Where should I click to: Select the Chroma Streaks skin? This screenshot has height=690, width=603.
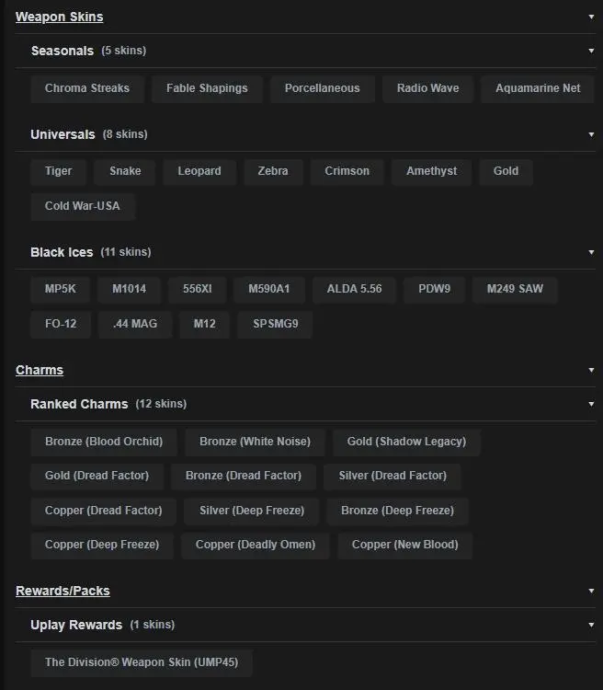pos(87,88)
